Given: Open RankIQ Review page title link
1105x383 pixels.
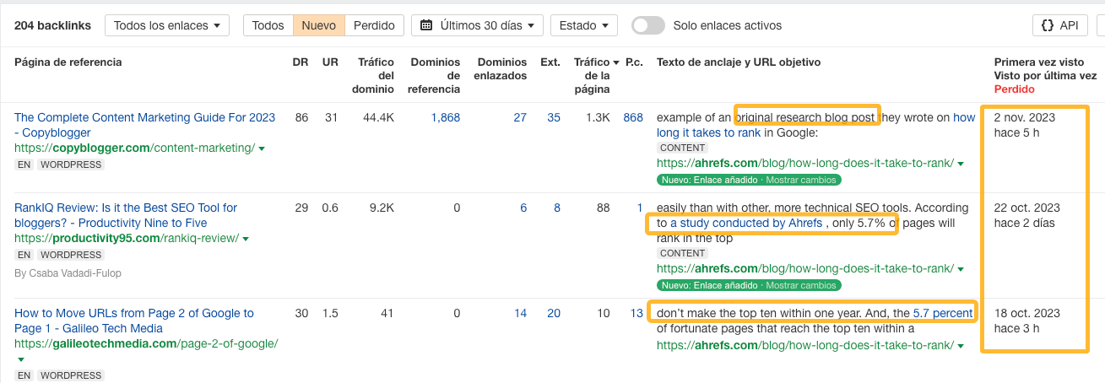Looking at the screenshot, I should (126, 215).
